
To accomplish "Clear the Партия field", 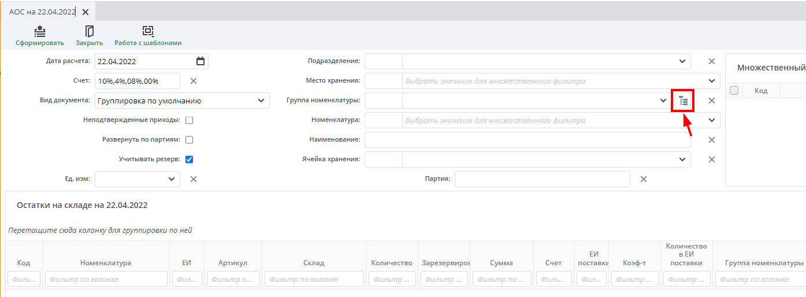I will click(643, 179).
